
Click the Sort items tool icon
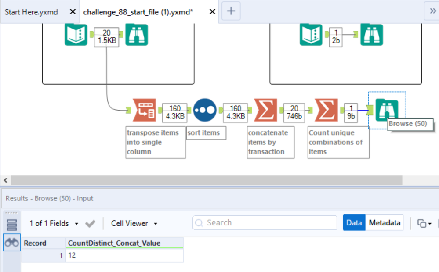click(x=205, y=110)
